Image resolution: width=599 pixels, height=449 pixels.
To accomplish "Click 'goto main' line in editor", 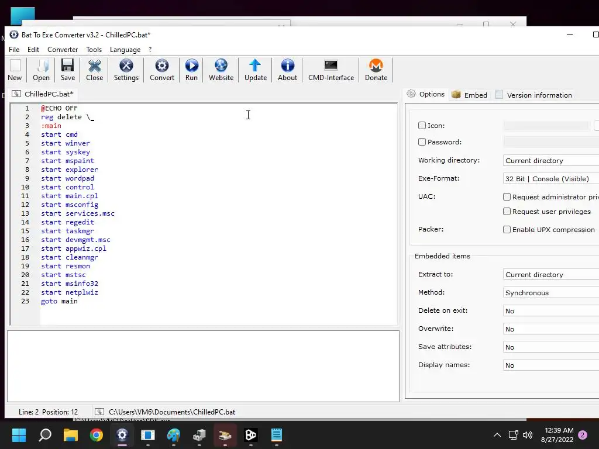I will coord(59,301).
